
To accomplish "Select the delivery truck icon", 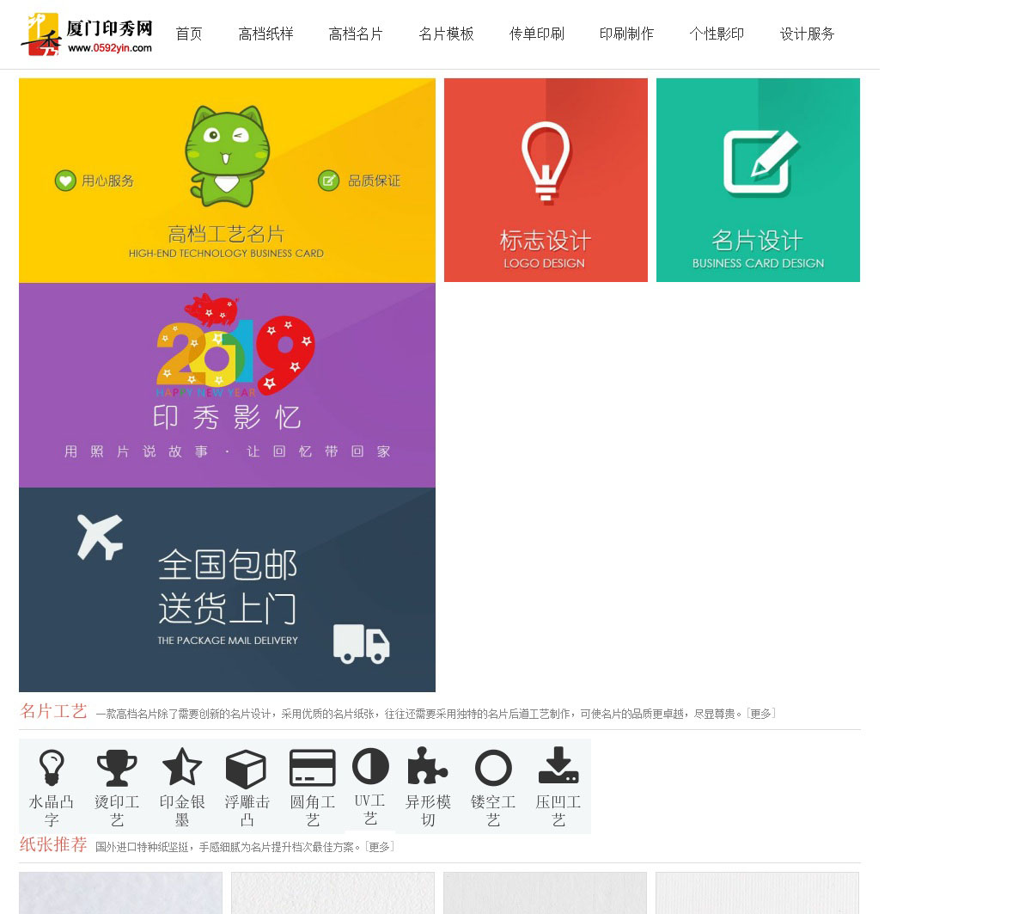I will coord(362,644).
